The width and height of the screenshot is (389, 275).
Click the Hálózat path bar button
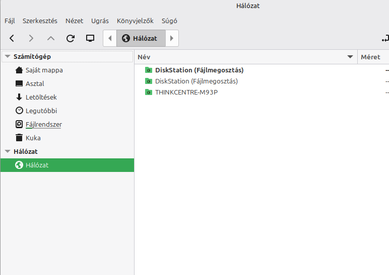[x=141, y=38]
